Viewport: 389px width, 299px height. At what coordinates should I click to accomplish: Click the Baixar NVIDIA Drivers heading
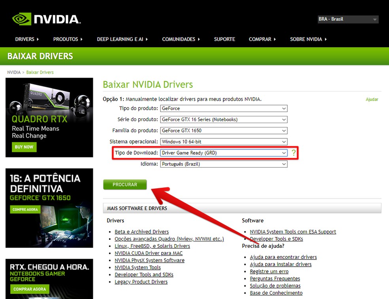click(x=148, y=85)
